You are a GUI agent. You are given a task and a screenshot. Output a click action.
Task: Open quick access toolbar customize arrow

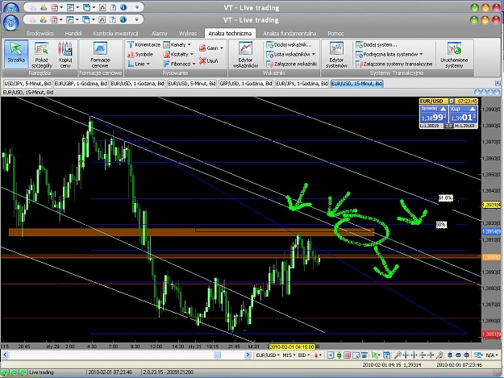coord(136,19)
